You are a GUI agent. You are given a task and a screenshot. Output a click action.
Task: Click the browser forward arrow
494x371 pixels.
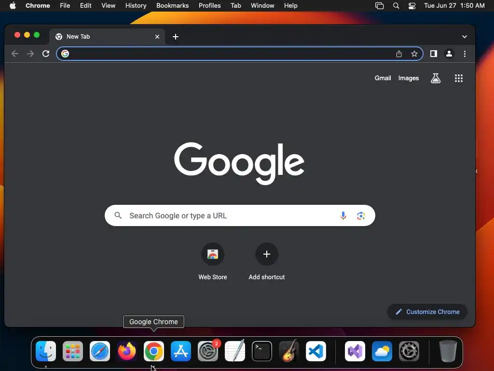[x=30, y=54]
